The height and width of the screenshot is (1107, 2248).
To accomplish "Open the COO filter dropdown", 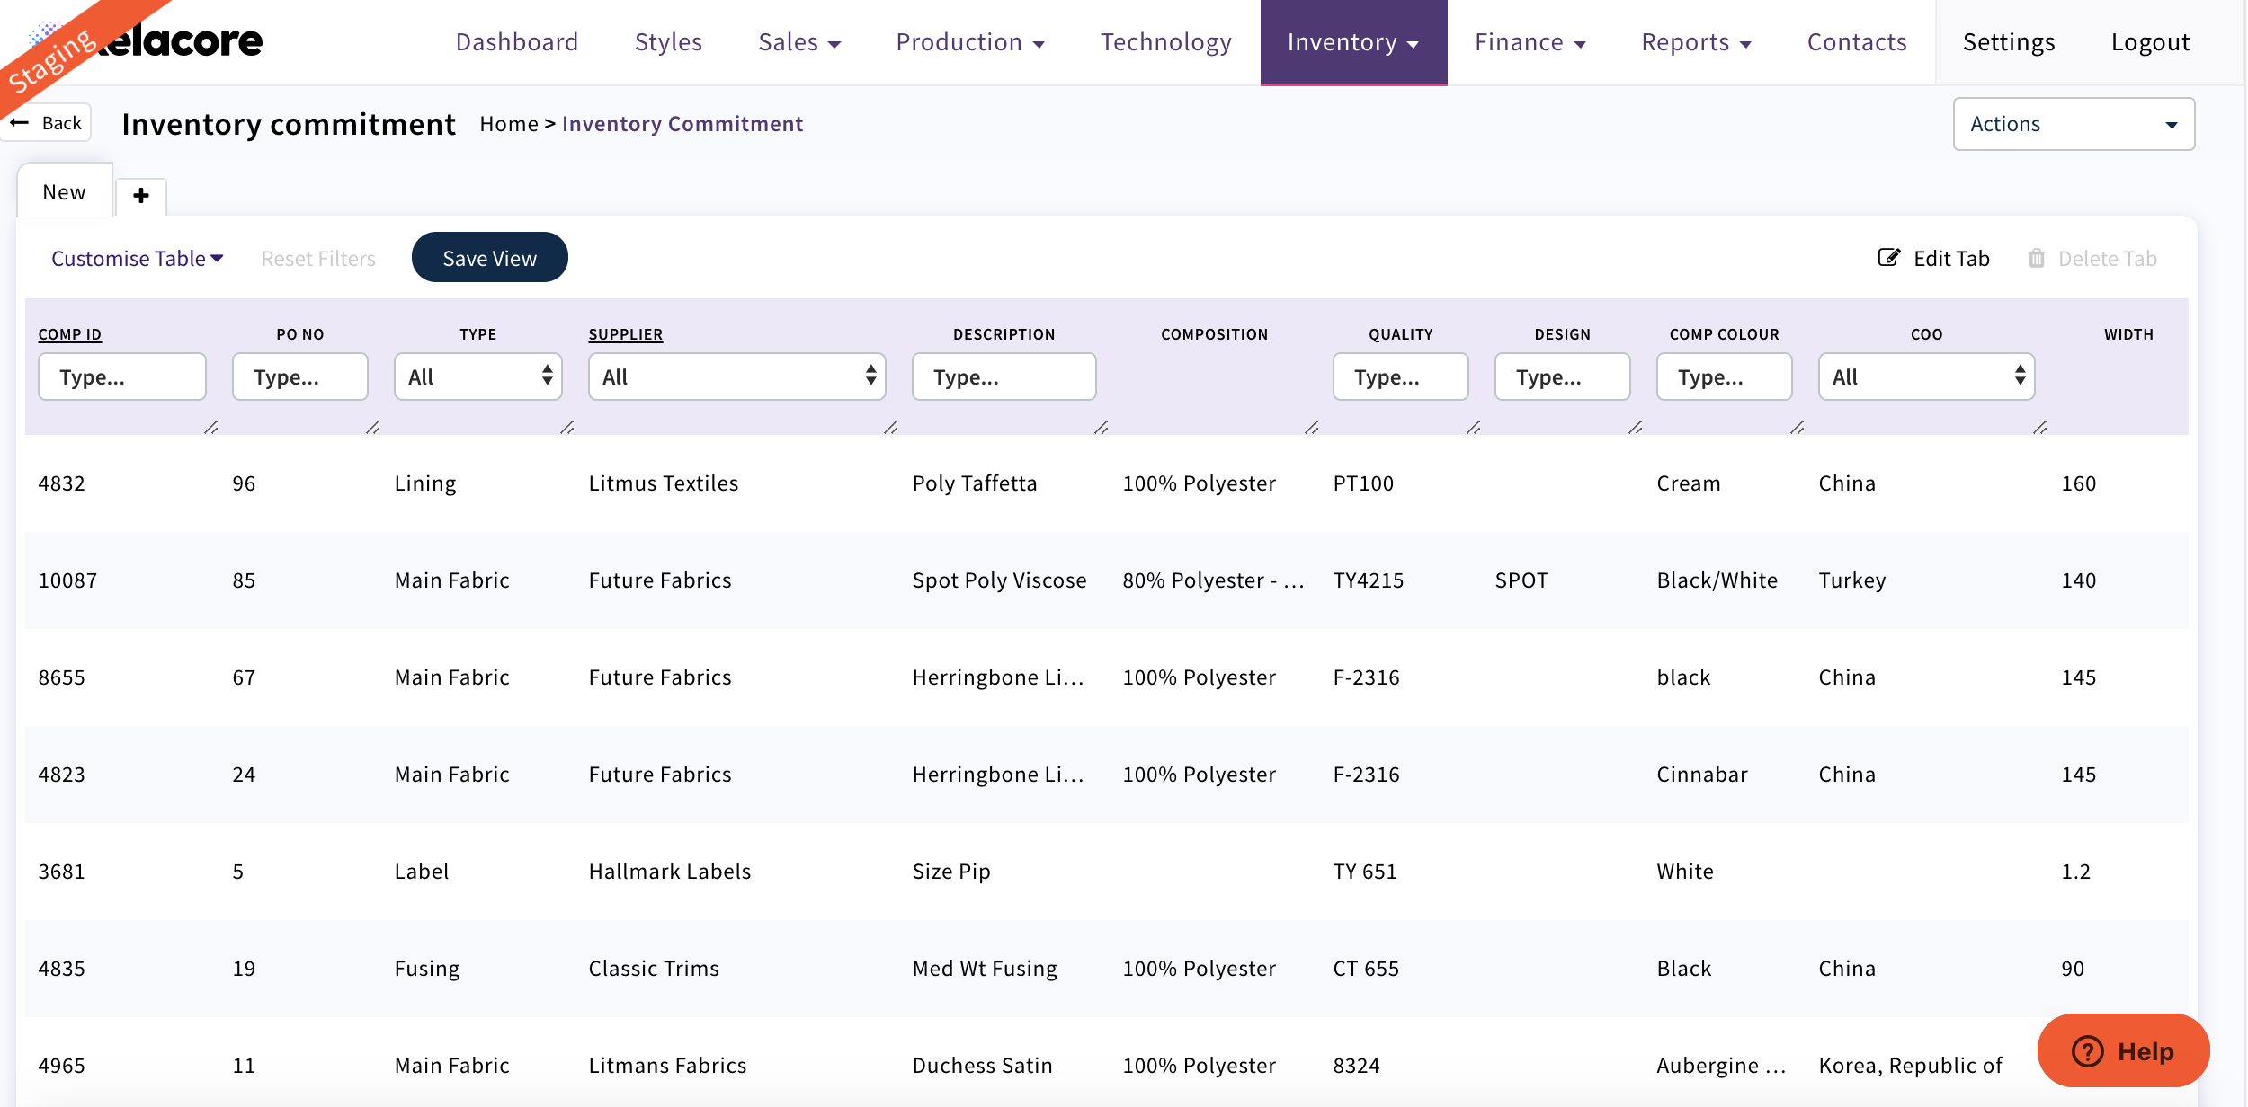I will coord(1926,376).
